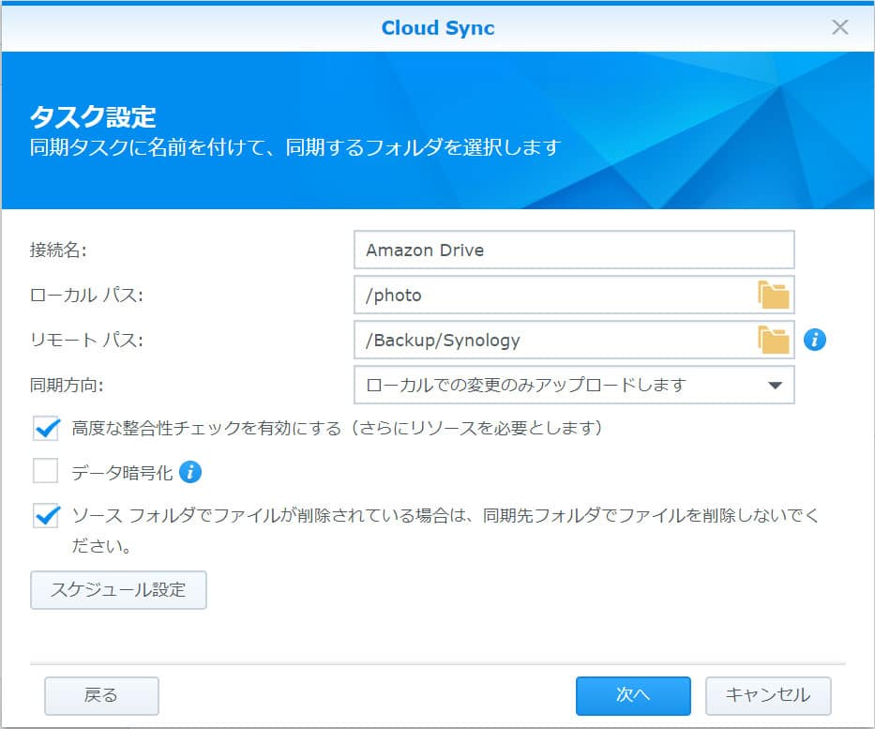Image resolution: width=875 pixels, height=729 pixels.
Task: Open スケジュール設定 button
Action: (x=118, y=589)
